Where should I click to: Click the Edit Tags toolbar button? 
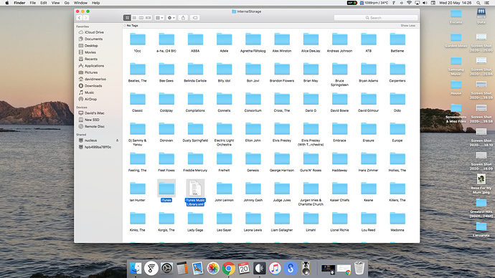pos(195,18)
